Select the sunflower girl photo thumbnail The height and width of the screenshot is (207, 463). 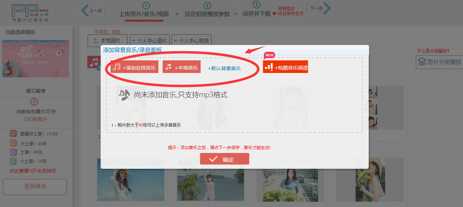coord(370,179)
